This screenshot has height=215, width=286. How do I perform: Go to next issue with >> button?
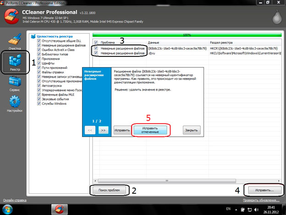click(x=103, y=130)
